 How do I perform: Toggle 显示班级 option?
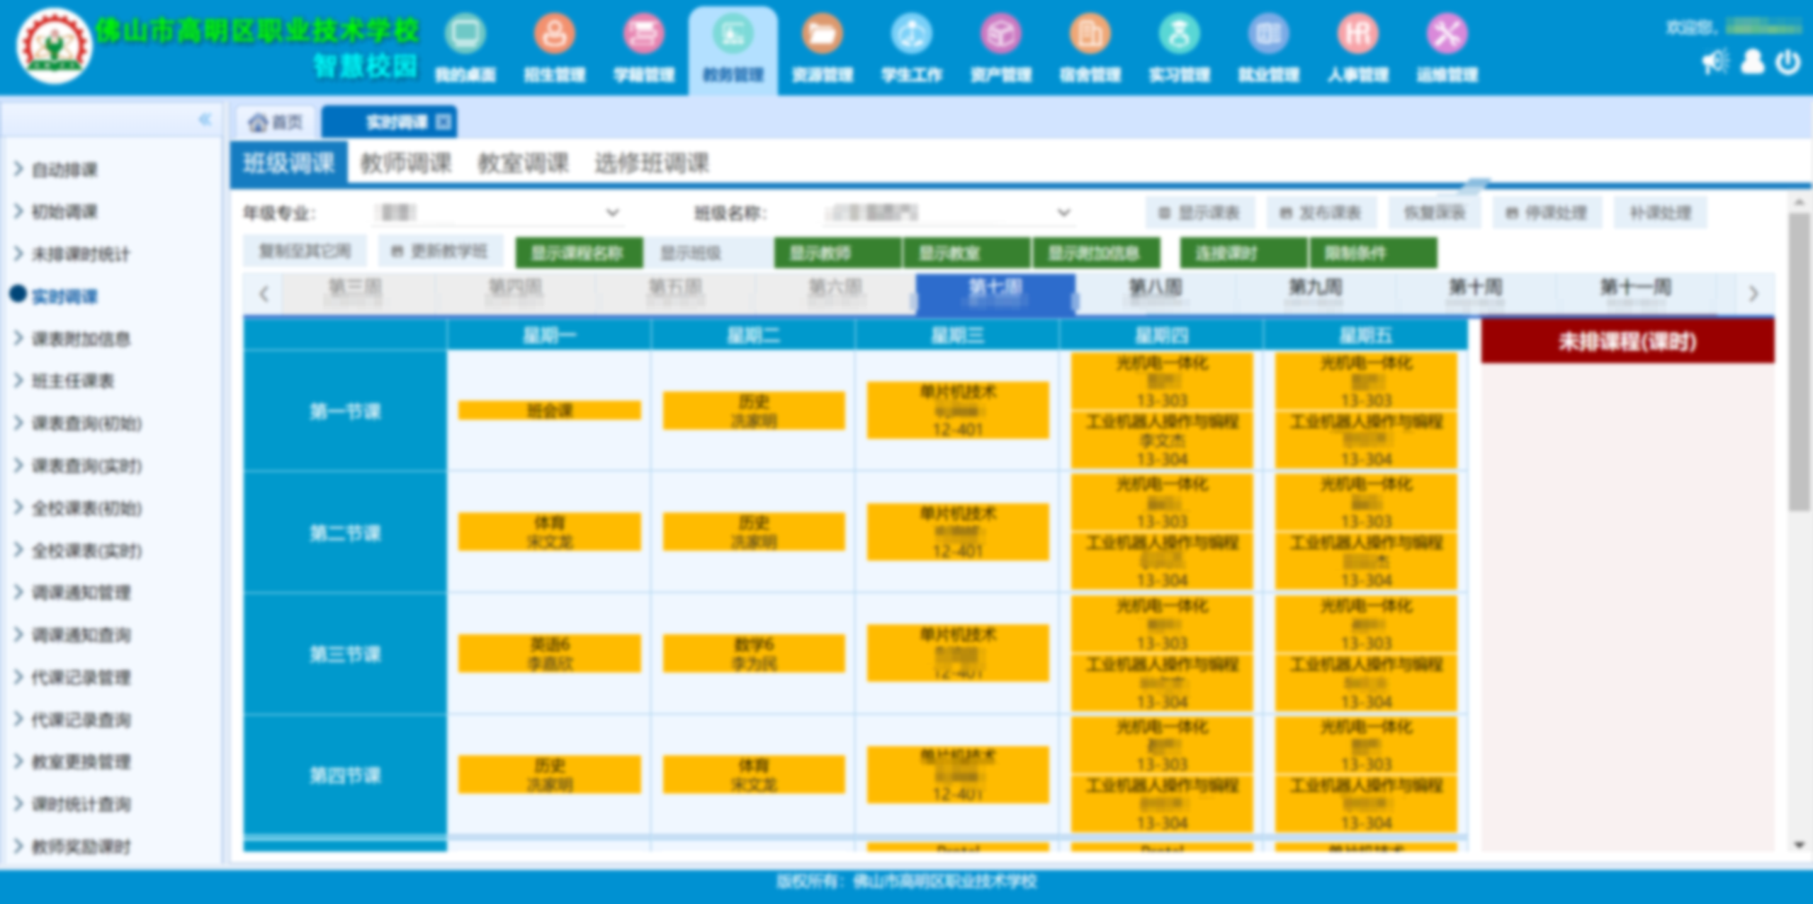click(x=707, y=253)
